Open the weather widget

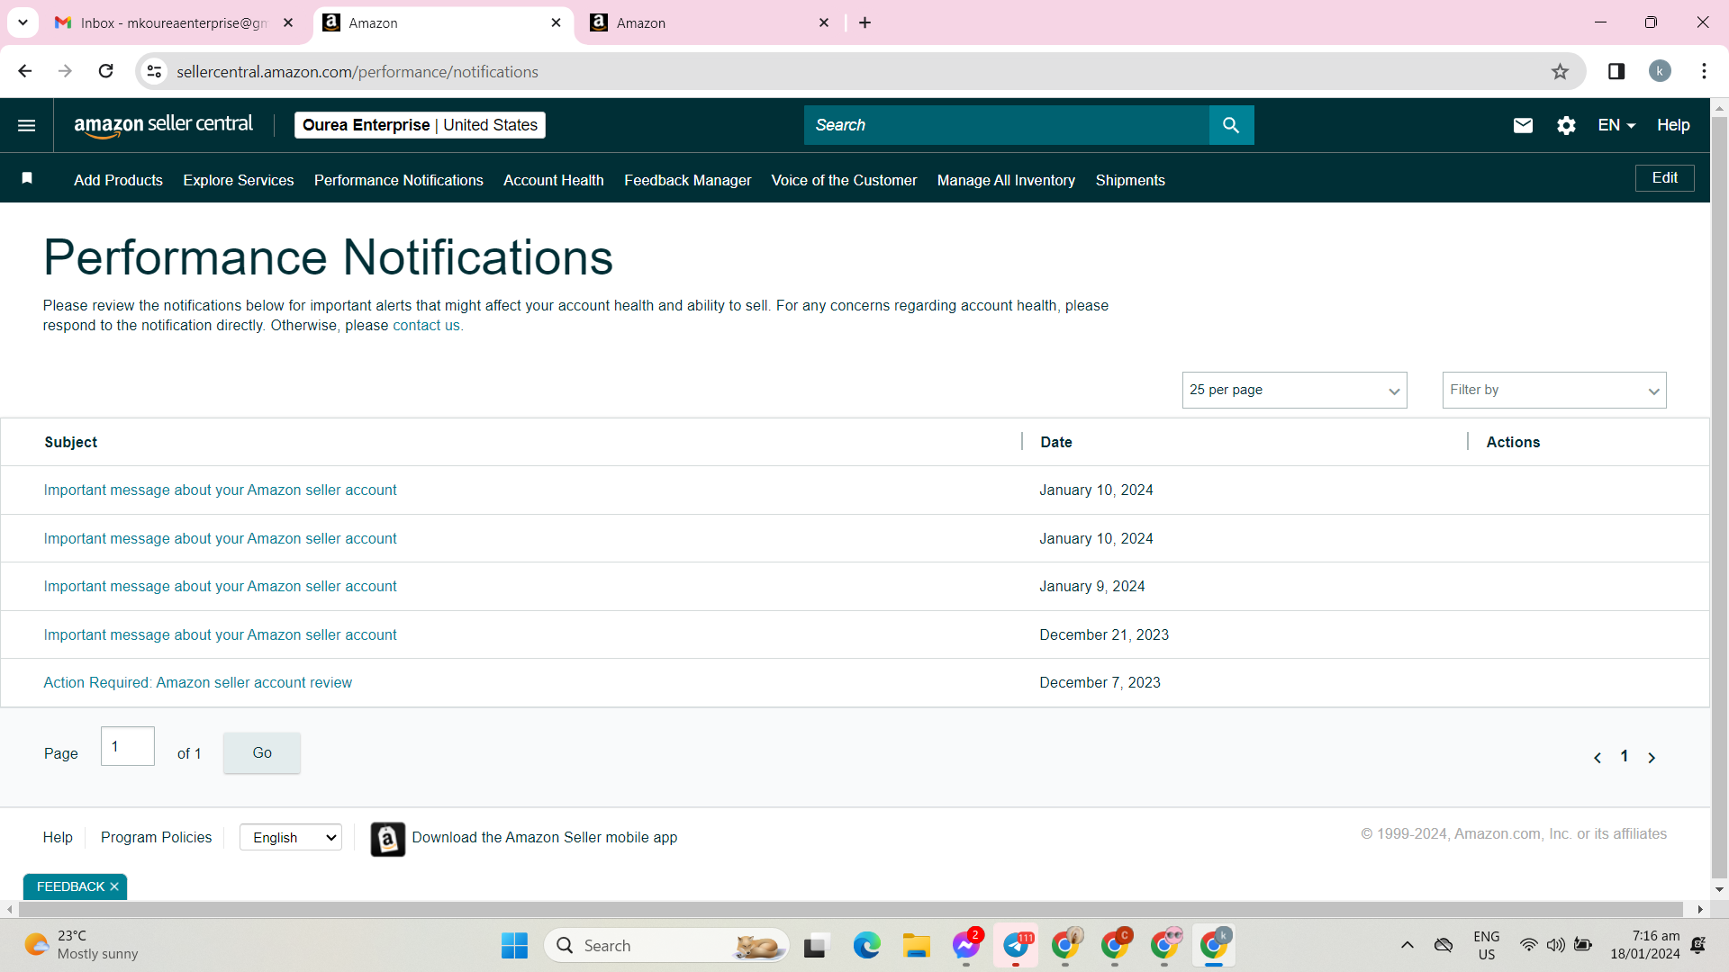[x=81, y=946]
